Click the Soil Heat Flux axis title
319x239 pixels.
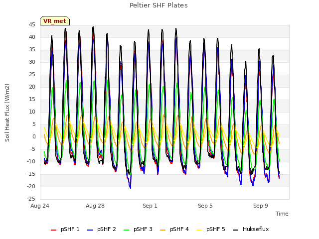7,113
